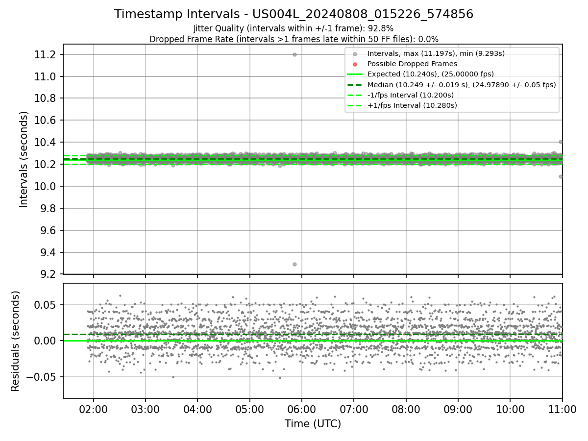Click the 9.2 y-axis tick label
The width and height of the screenshot is (588, 441).
point(49,274)
